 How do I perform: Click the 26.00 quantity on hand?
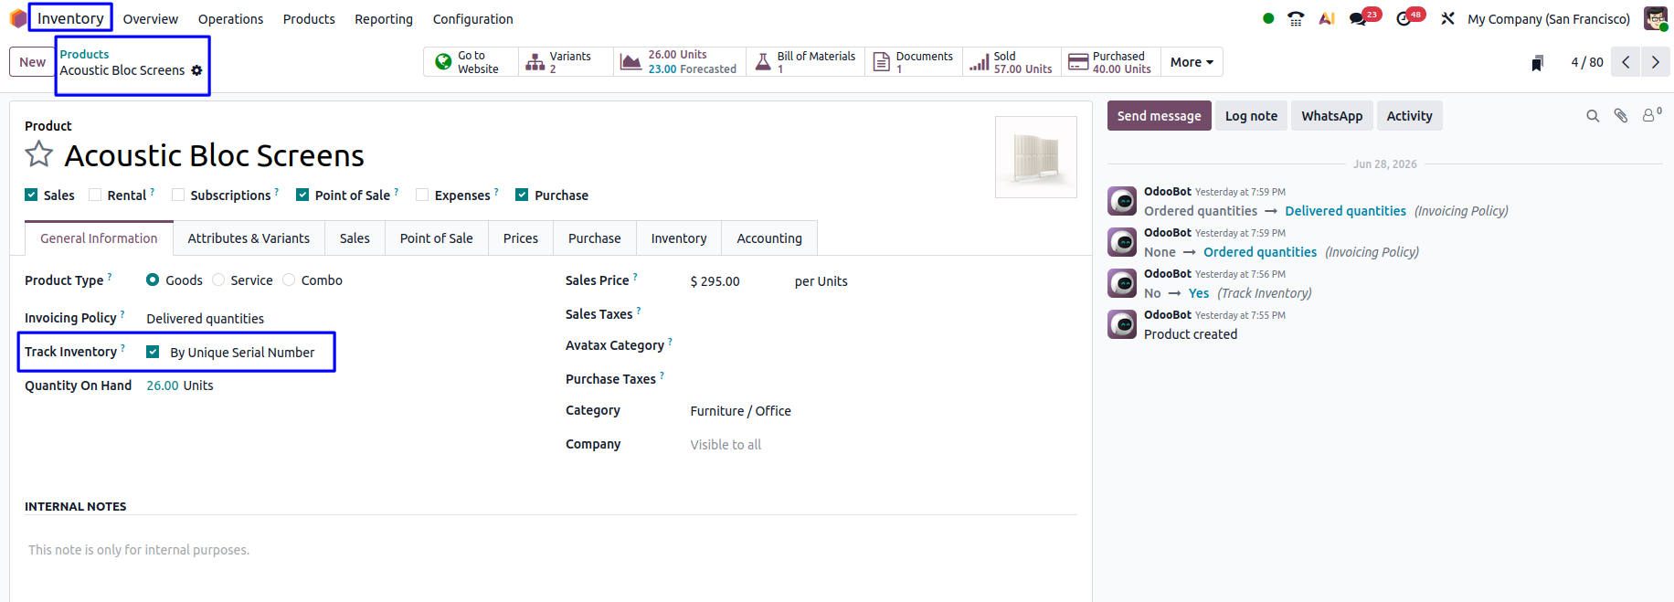pyautogui.click(x=163, y=385)
